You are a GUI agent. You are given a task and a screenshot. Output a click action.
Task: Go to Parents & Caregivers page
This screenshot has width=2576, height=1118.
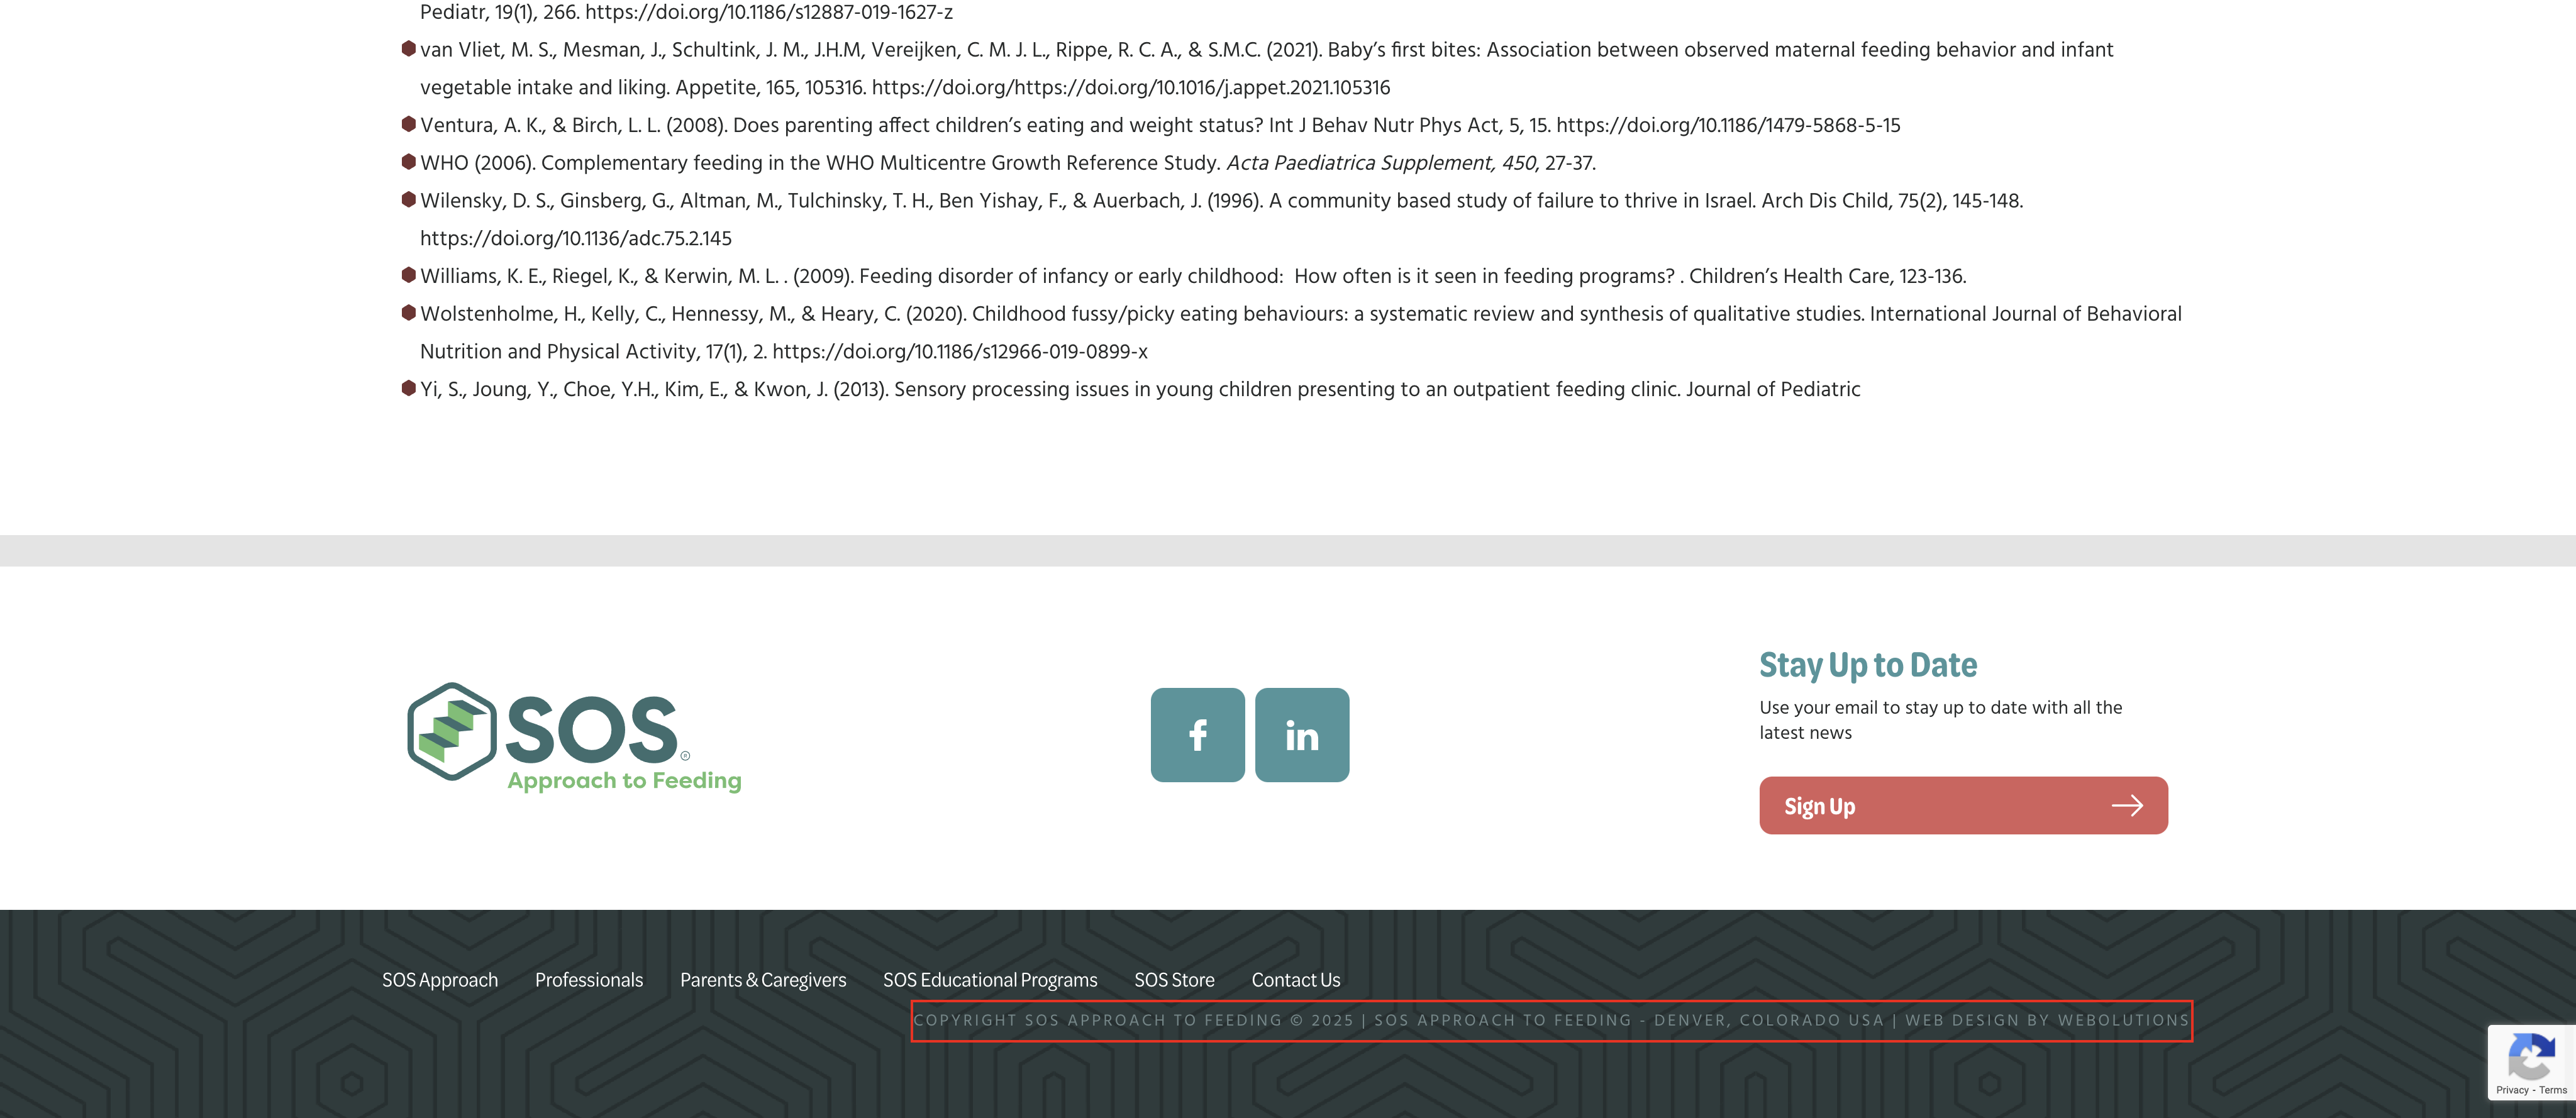tap(762, 980)
